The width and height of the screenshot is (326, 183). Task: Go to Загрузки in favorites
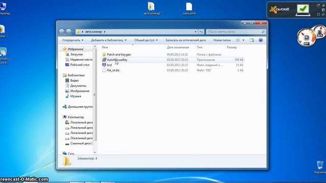point(76,54)
